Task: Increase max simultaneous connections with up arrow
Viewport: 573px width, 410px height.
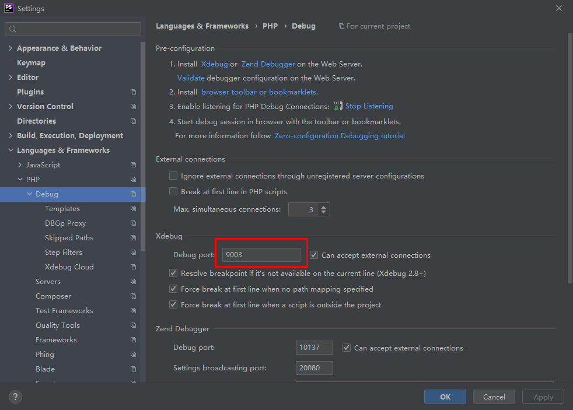Action: pyautogui.click(x=323, y=206)
